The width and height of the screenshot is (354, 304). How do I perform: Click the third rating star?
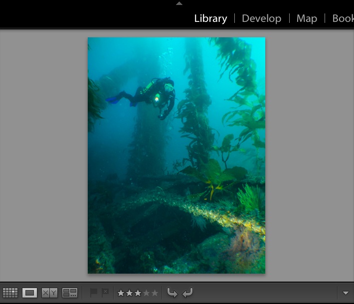138,293
